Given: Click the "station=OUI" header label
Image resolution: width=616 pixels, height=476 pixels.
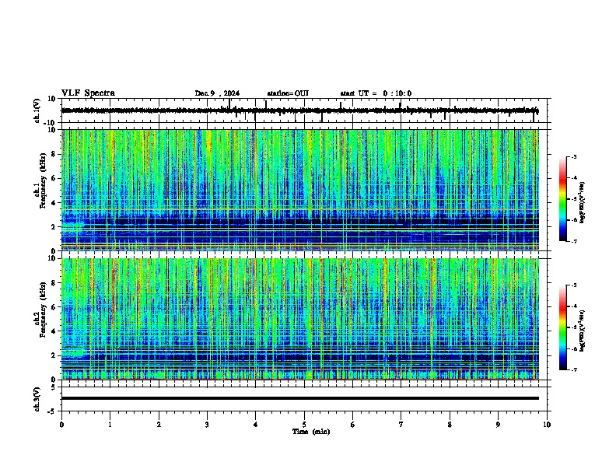Looking at the screenshot, I should (288, 93).
